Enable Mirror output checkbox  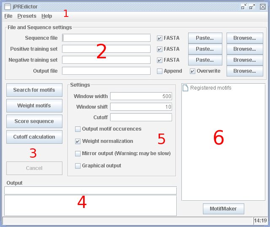pyautogui.click(x=78, y=153)
